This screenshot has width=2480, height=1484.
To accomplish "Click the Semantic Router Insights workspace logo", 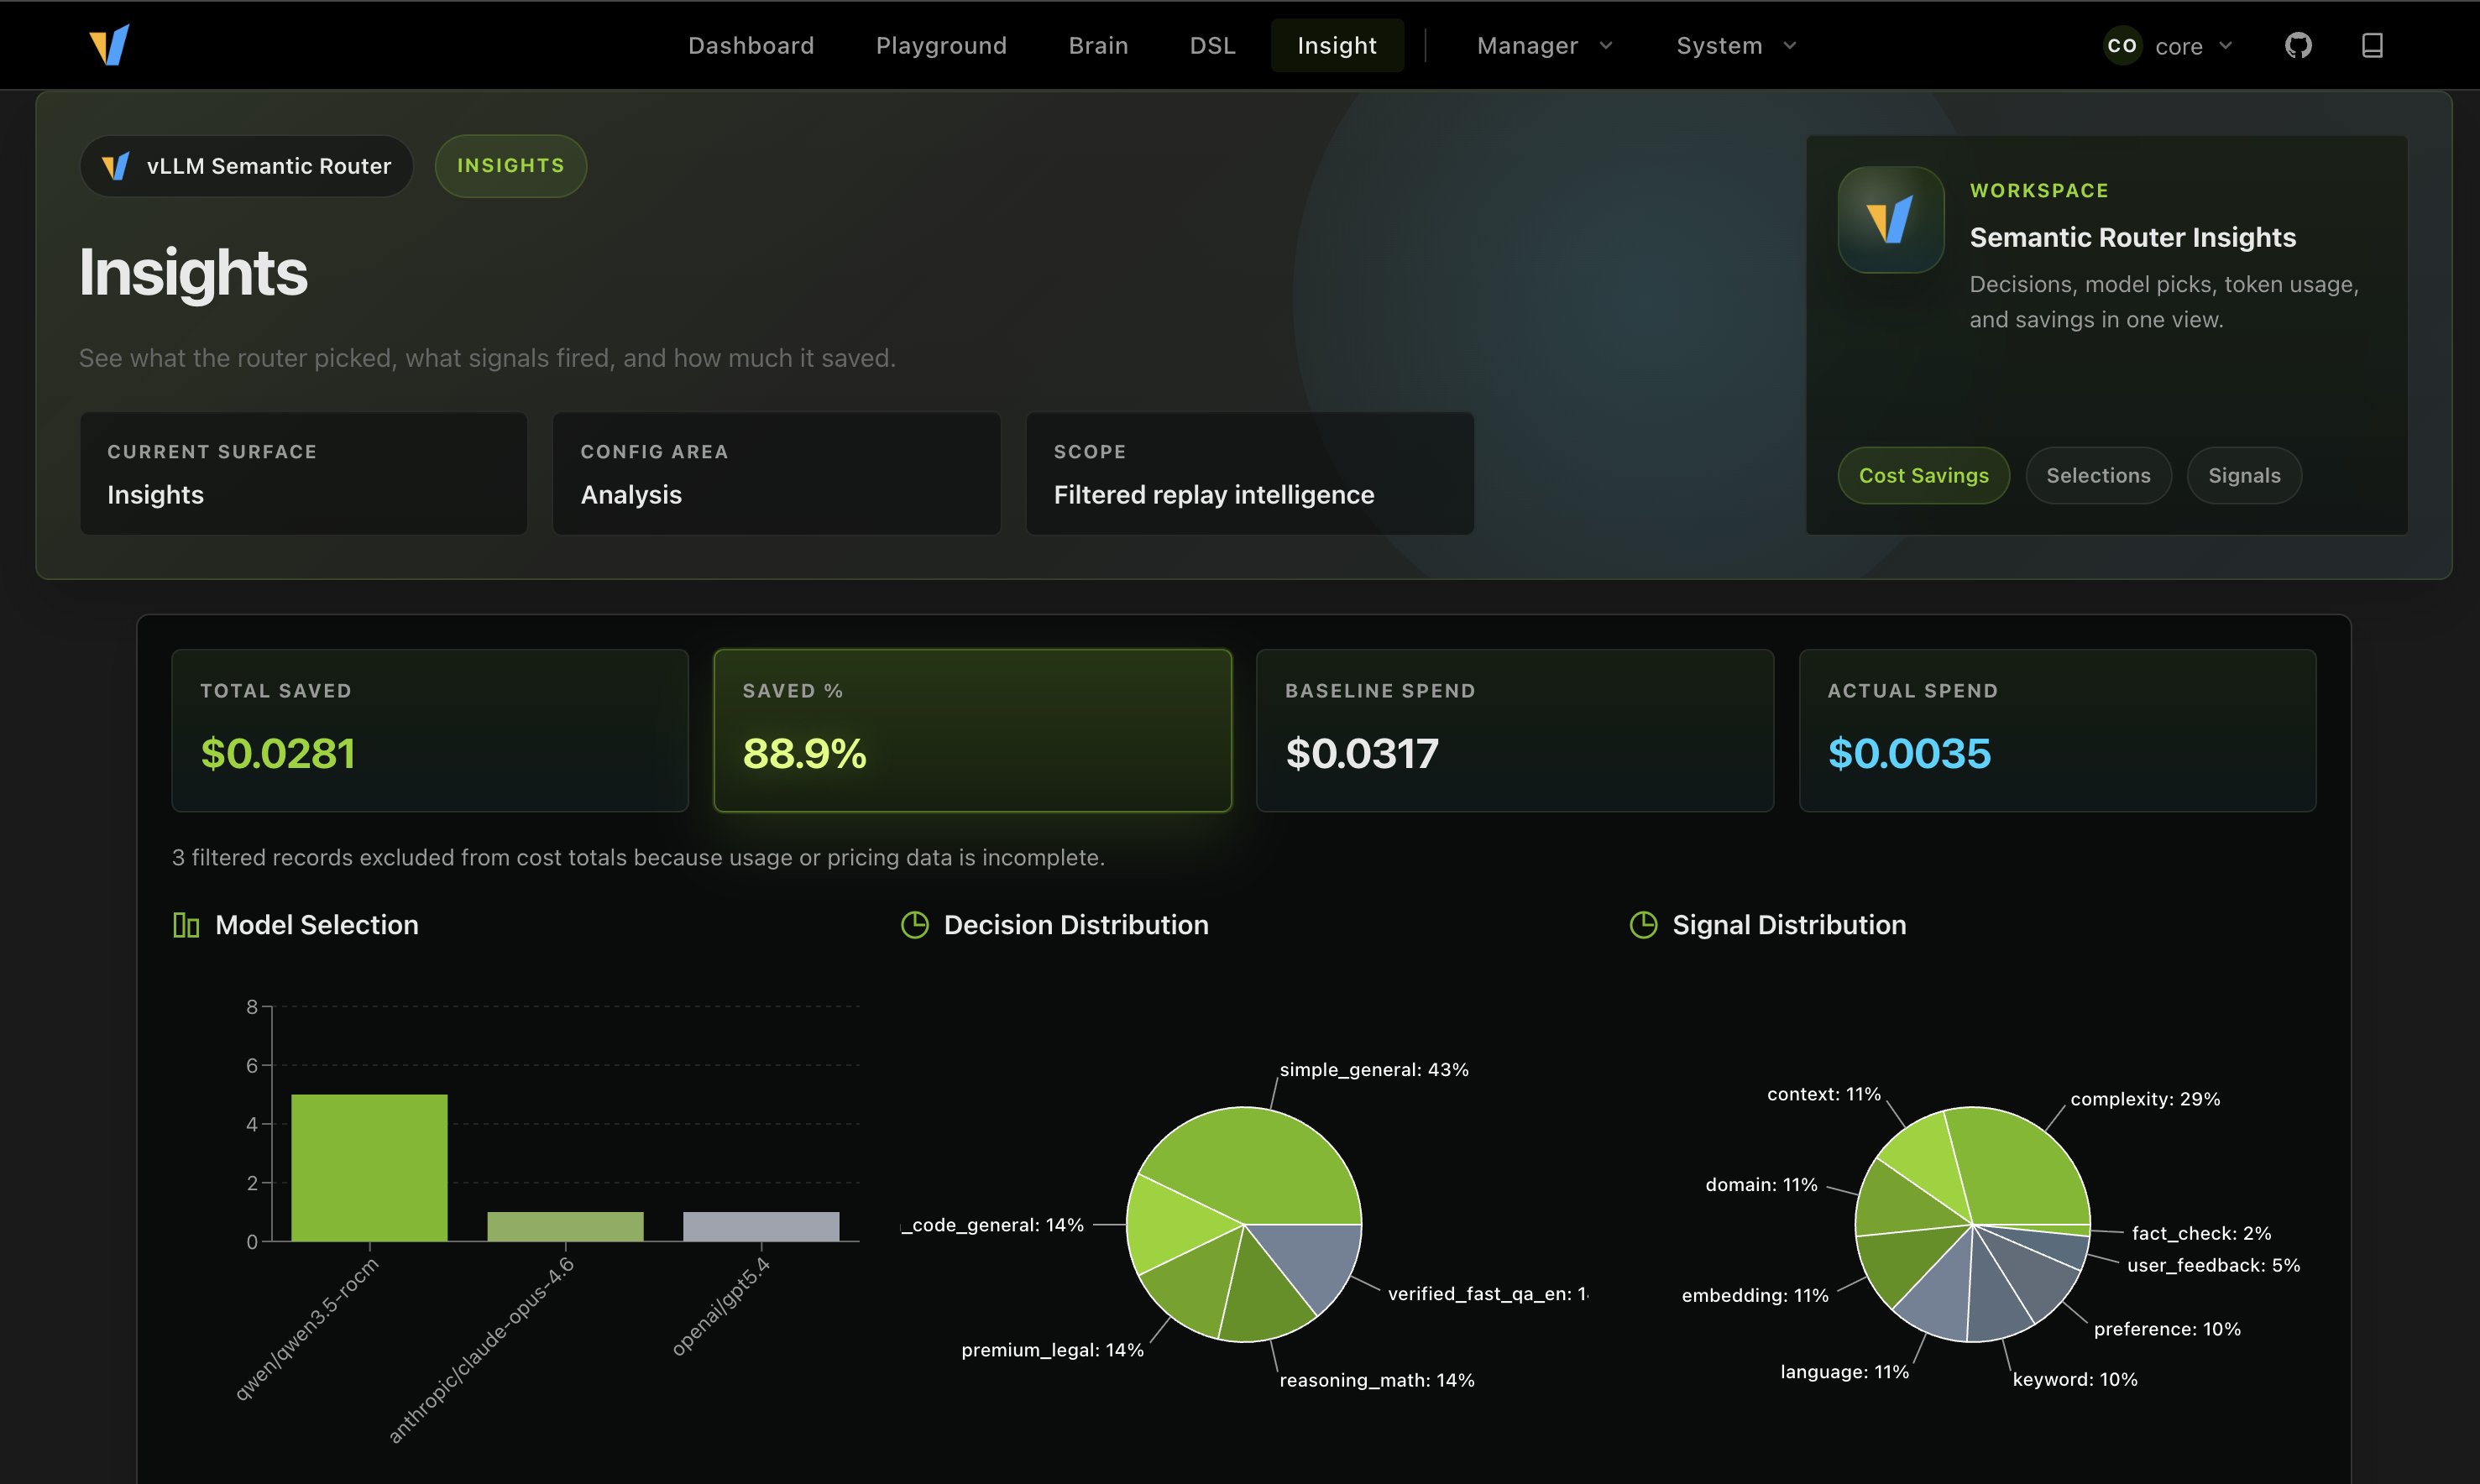I will click(x=1890, y=220).
